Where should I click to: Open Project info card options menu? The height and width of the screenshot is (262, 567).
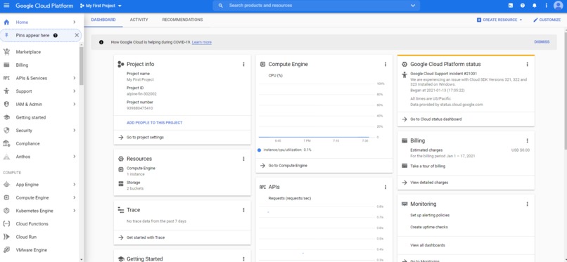[x=243, y=64]
